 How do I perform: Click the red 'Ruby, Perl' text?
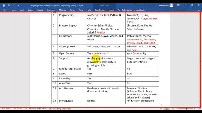152,19
